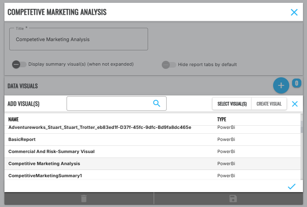Click the visual count badge showing 0

pyautogui.click(x=297, y=83)
